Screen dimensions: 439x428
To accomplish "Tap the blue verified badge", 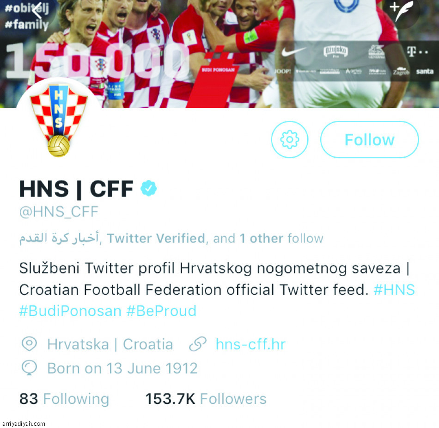I will (x=148, y=188).
